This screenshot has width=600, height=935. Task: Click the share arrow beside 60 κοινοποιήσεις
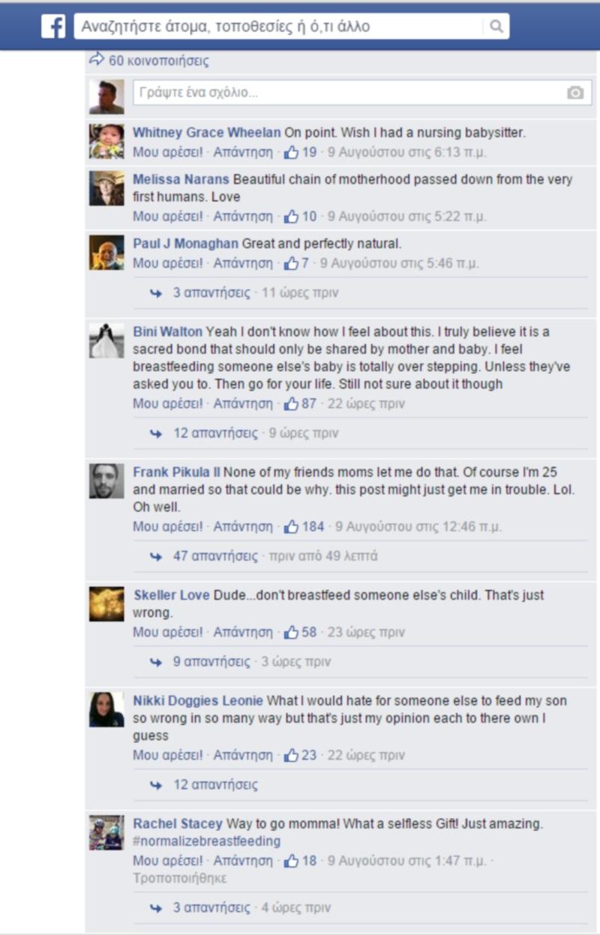pos(96,60)
